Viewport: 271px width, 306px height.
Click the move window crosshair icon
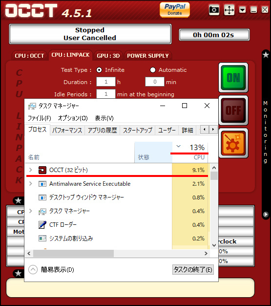(x=229, y=10)
